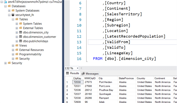Image resolution: width=177 pixels, height=103 pixels.
Task: Select the External Tables tree item
Action: point(33,28)
